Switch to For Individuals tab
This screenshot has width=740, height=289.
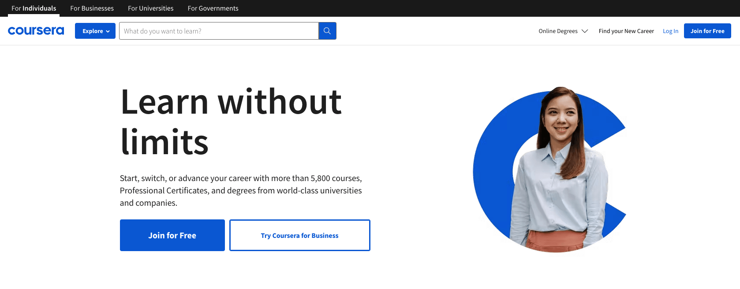point(34,8)
